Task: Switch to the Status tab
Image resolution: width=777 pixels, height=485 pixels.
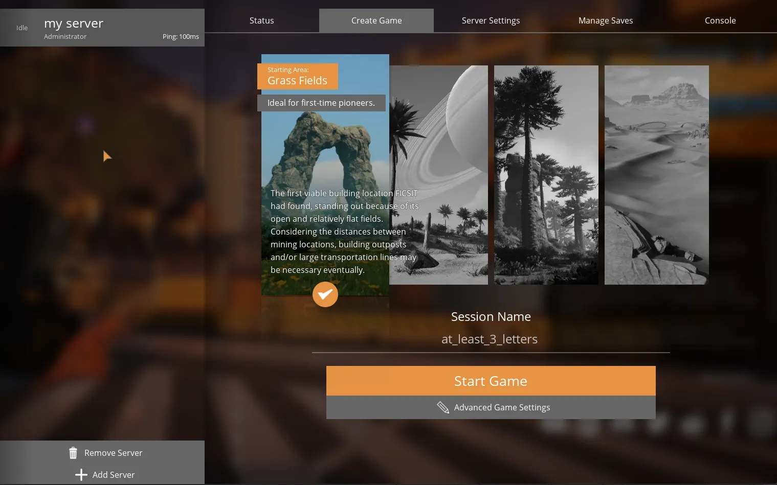Action: pos(261,20)
